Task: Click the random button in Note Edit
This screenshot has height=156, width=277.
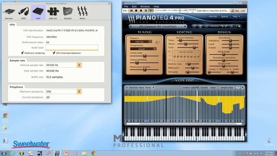Action: coord(186,88)
